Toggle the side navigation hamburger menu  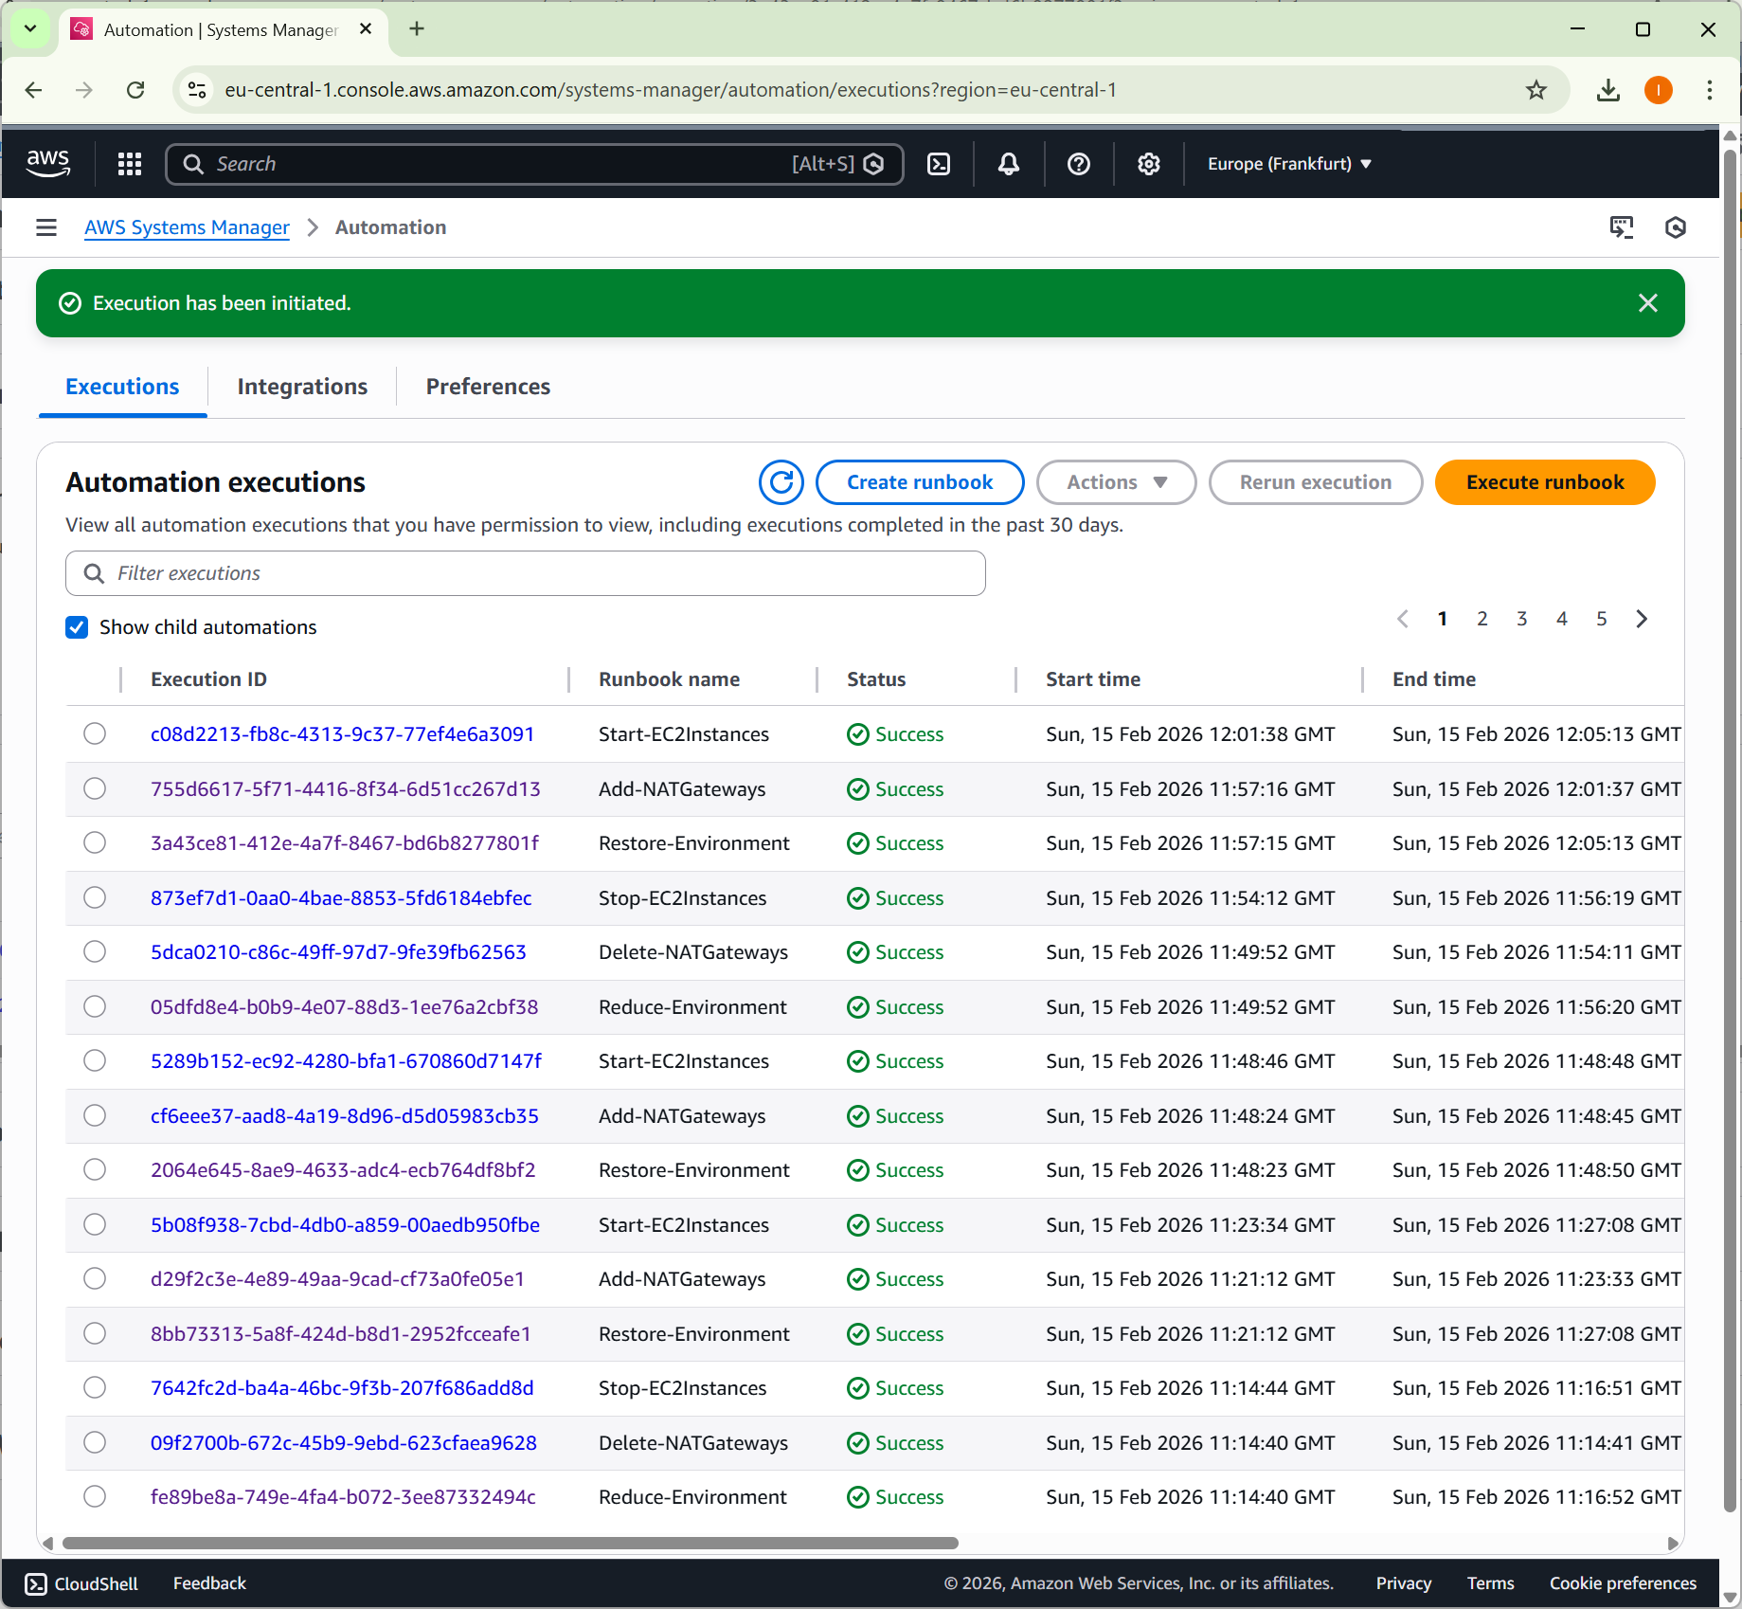[45, 227]
